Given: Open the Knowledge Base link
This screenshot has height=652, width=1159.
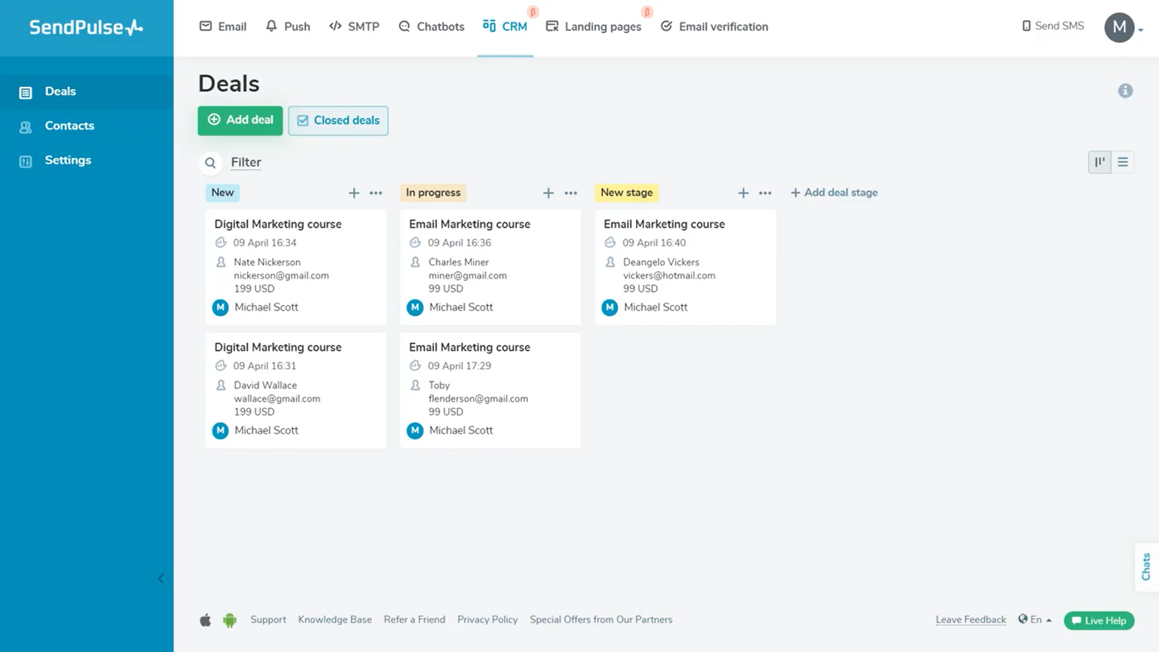Looking at the screenshot, I should coord(335,620).
